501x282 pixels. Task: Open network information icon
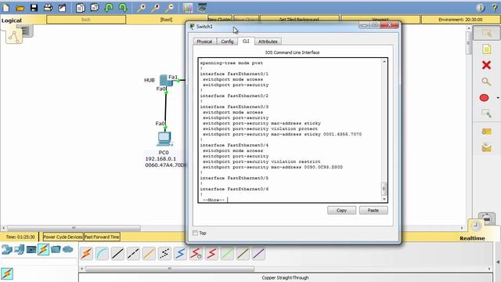click(x=480, y=8)
